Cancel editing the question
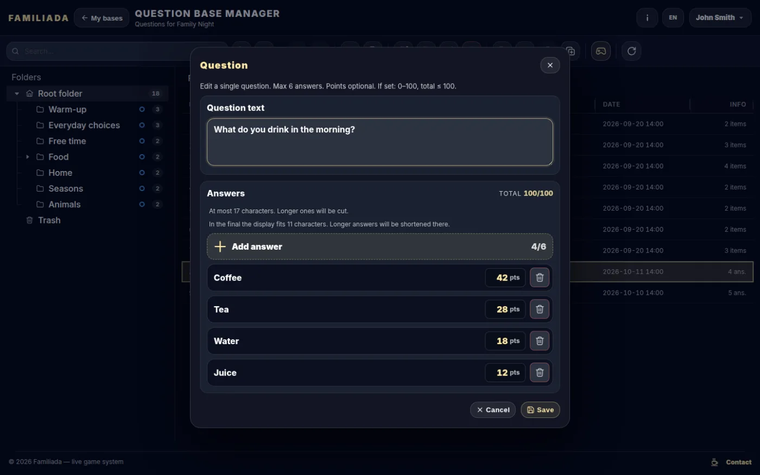The image size is (760, 475). pos(493,410)
